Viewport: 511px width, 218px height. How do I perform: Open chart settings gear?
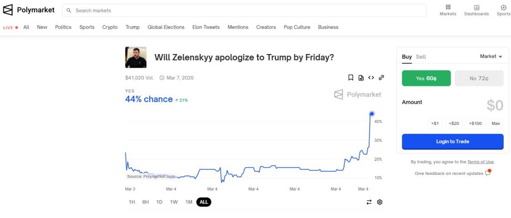[380, 202]
